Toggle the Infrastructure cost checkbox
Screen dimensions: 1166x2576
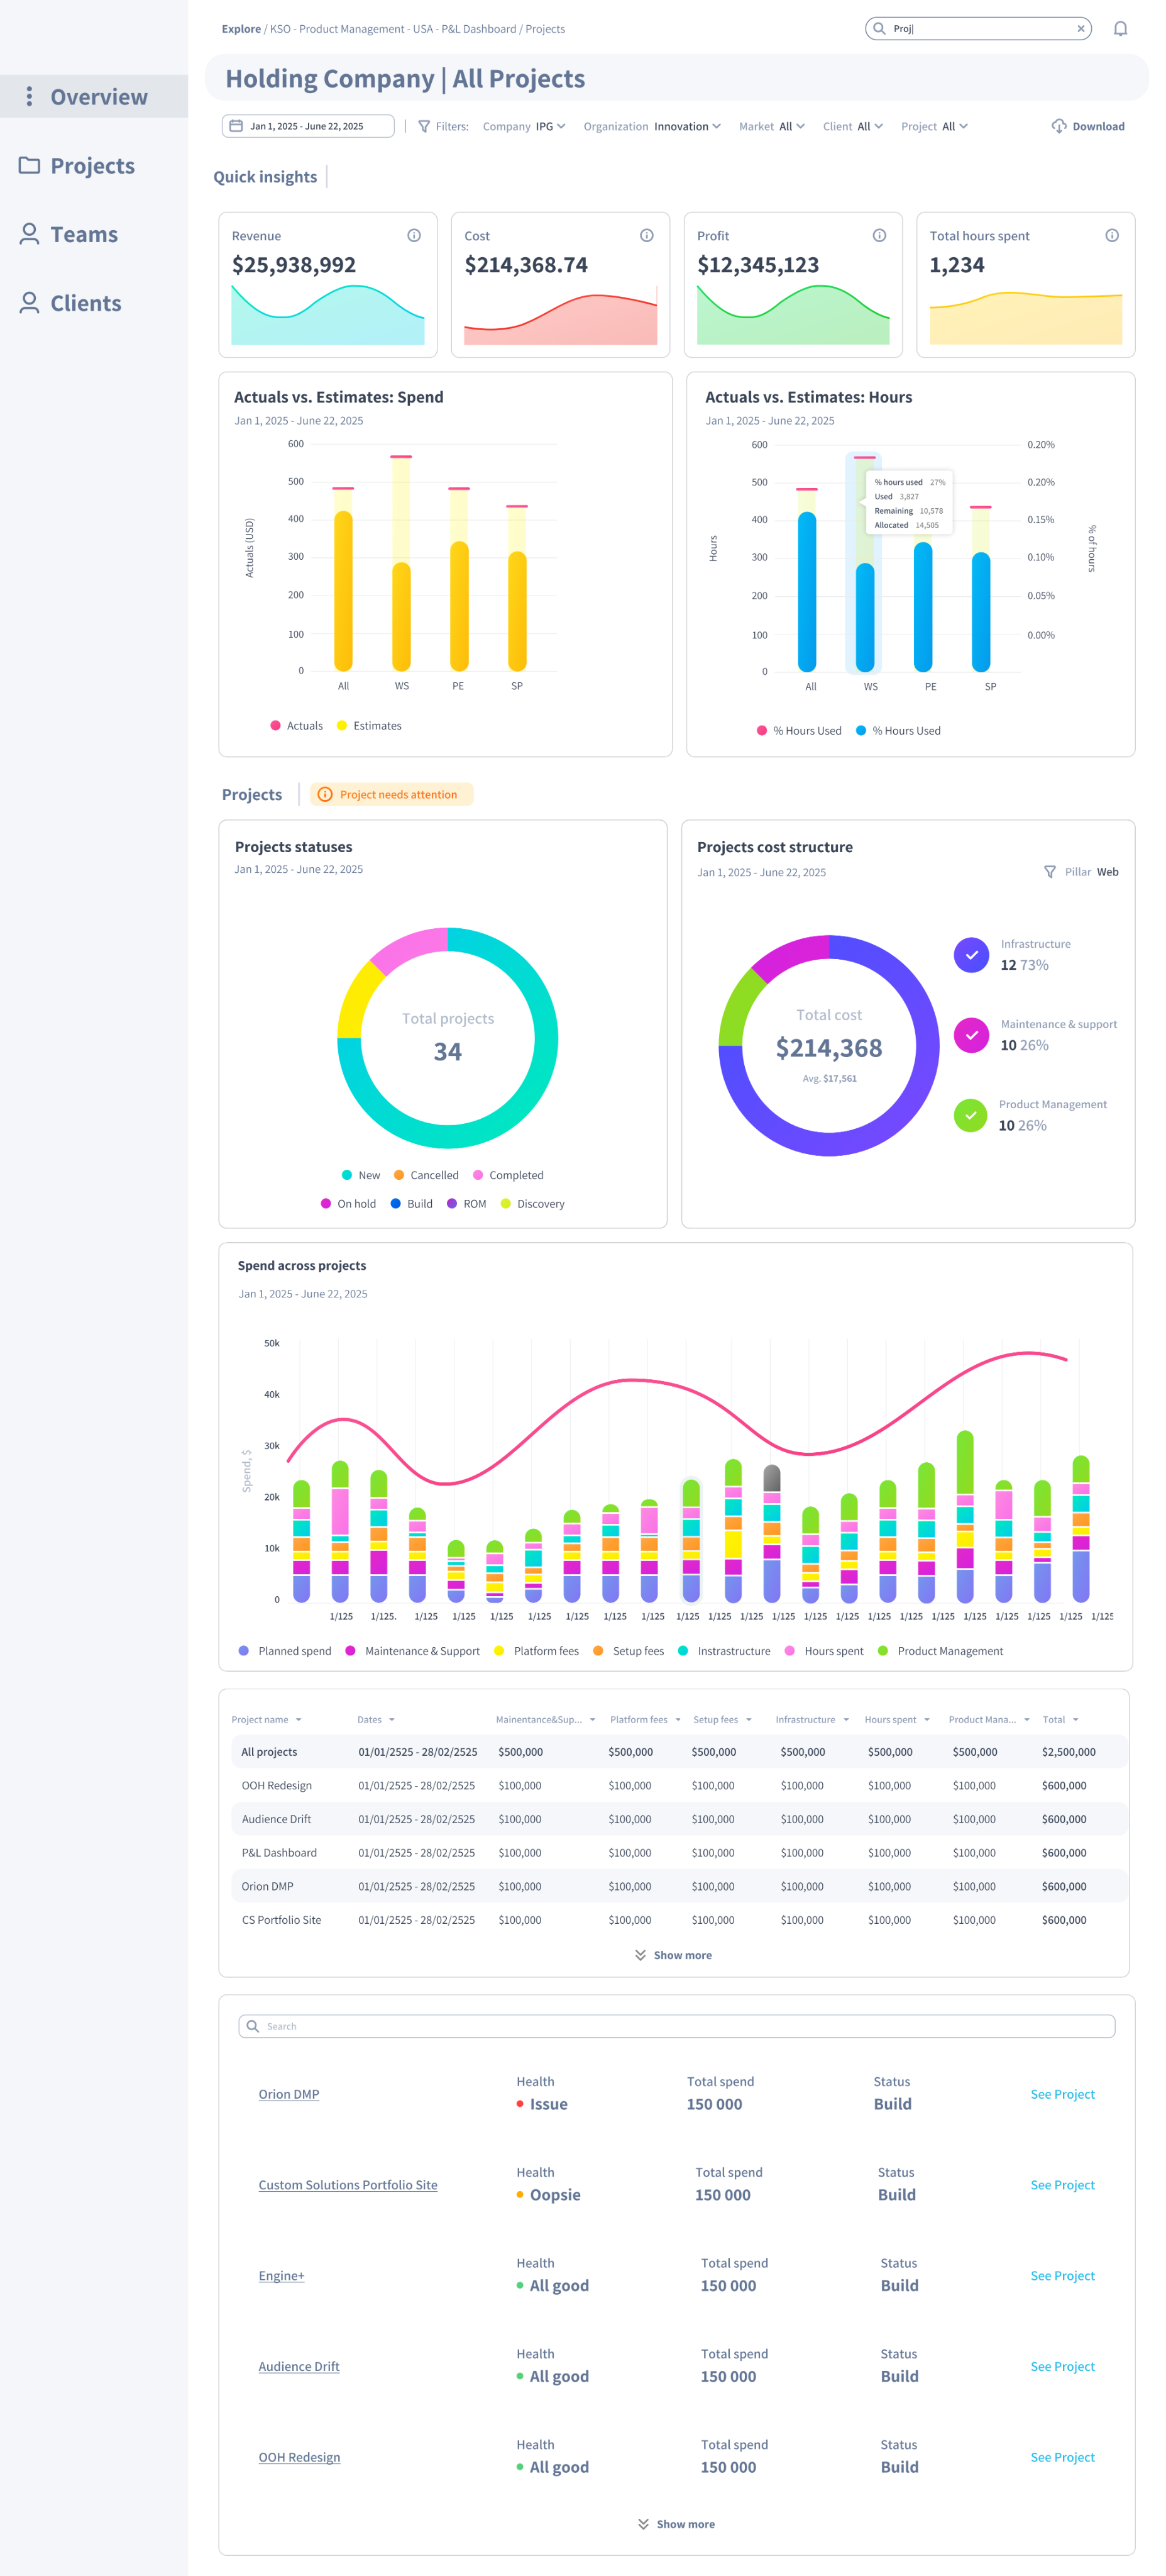(970, 955)
